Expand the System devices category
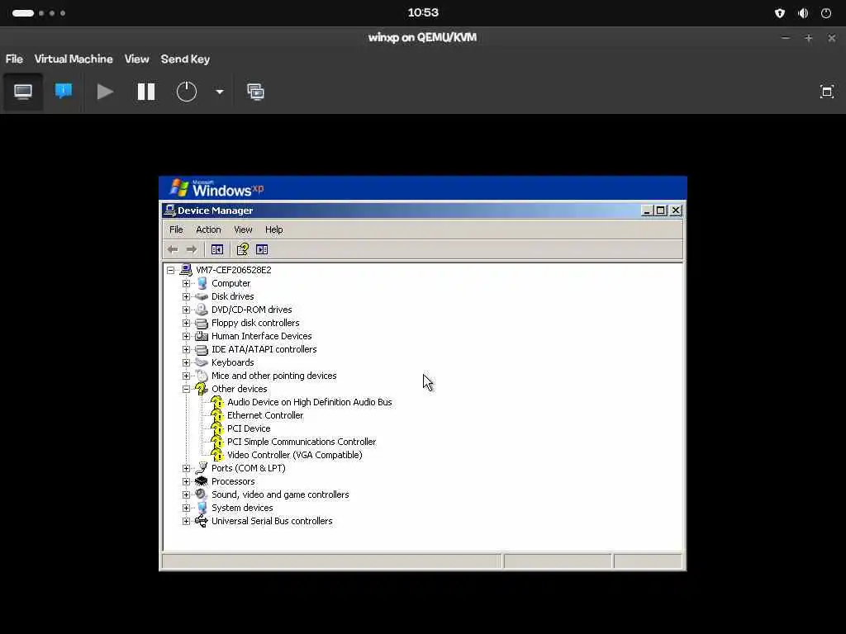 tap(186, 508)
